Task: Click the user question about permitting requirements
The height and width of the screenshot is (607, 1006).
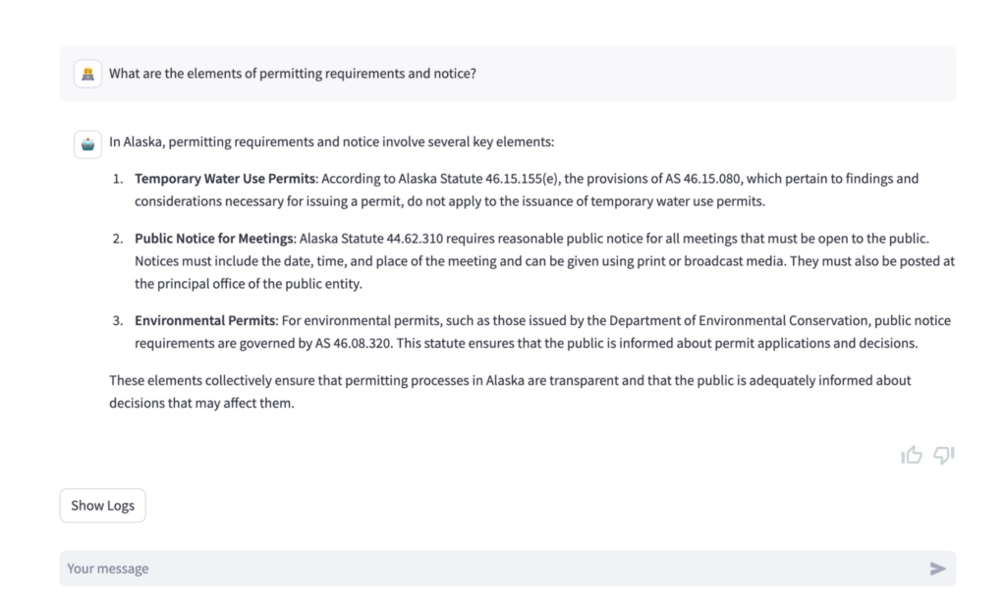Action: [293, 74]
